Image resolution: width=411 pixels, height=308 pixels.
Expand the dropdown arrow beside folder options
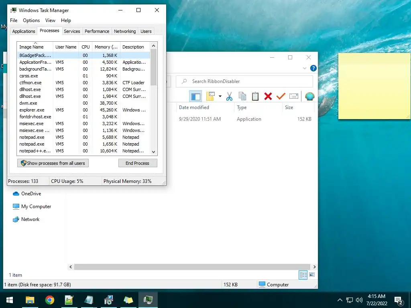220,96
